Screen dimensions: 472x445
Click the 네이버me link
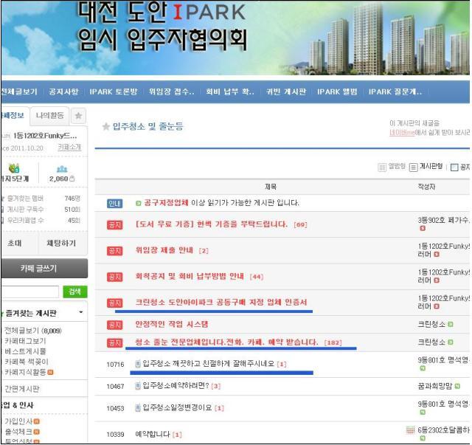(x=402, y=132)
